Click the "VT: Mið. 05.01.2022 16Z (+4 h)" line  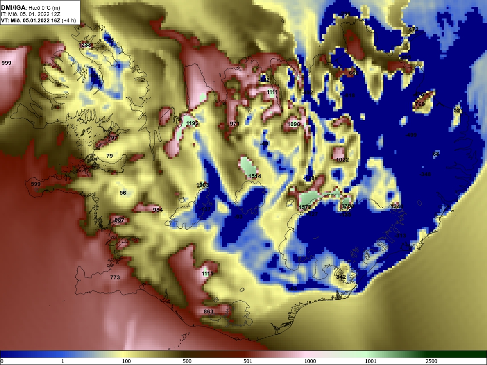[x=38, y=21]
